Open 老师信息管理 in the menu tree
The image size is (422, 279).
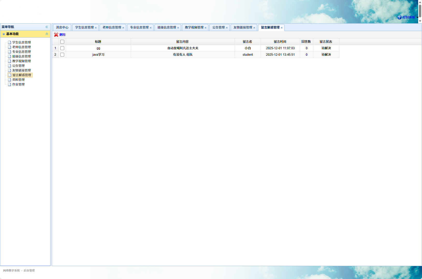21,47
